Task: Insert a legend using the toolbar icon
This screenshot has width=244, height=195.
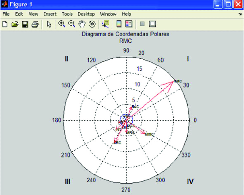Action: pos(129,24)
